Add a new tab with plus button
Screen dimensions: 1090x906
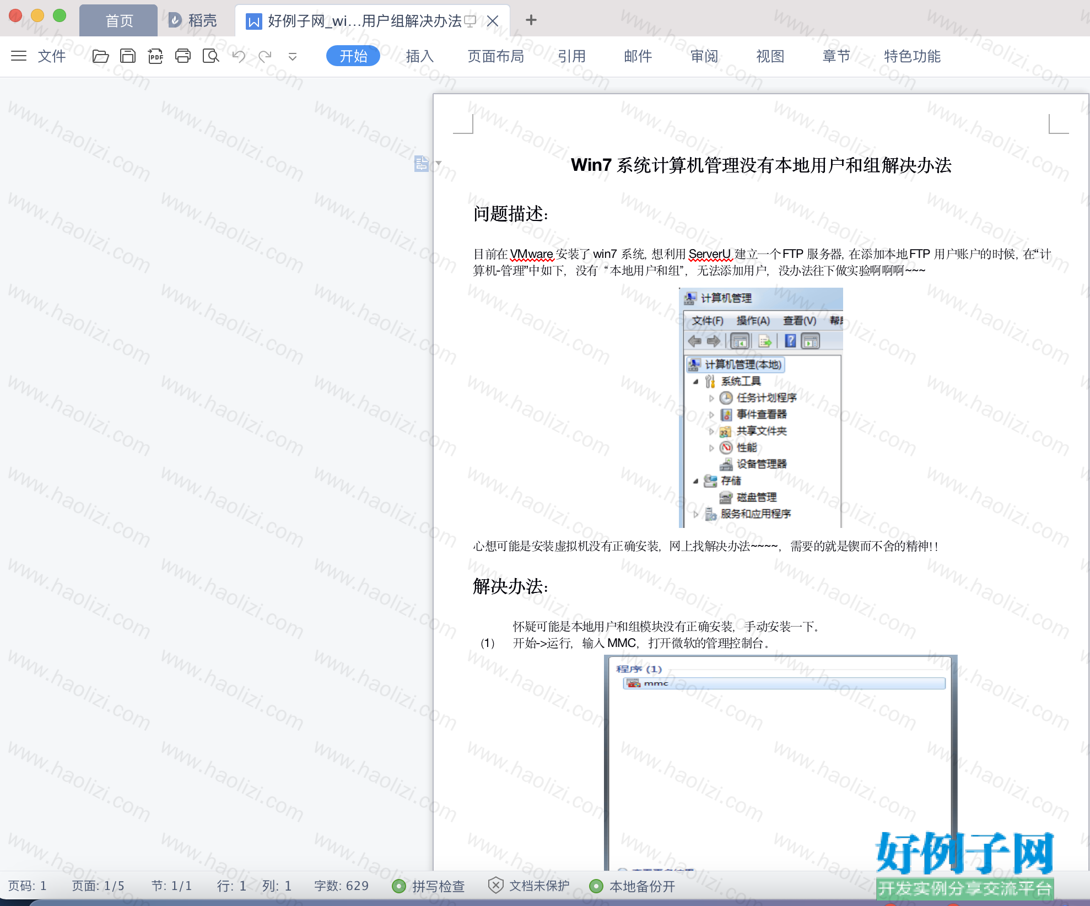(x=531, y=20)
